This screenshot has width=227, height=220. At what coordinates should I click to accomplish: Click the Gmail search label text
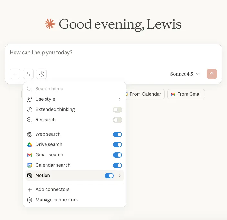[x=49, y=155]
